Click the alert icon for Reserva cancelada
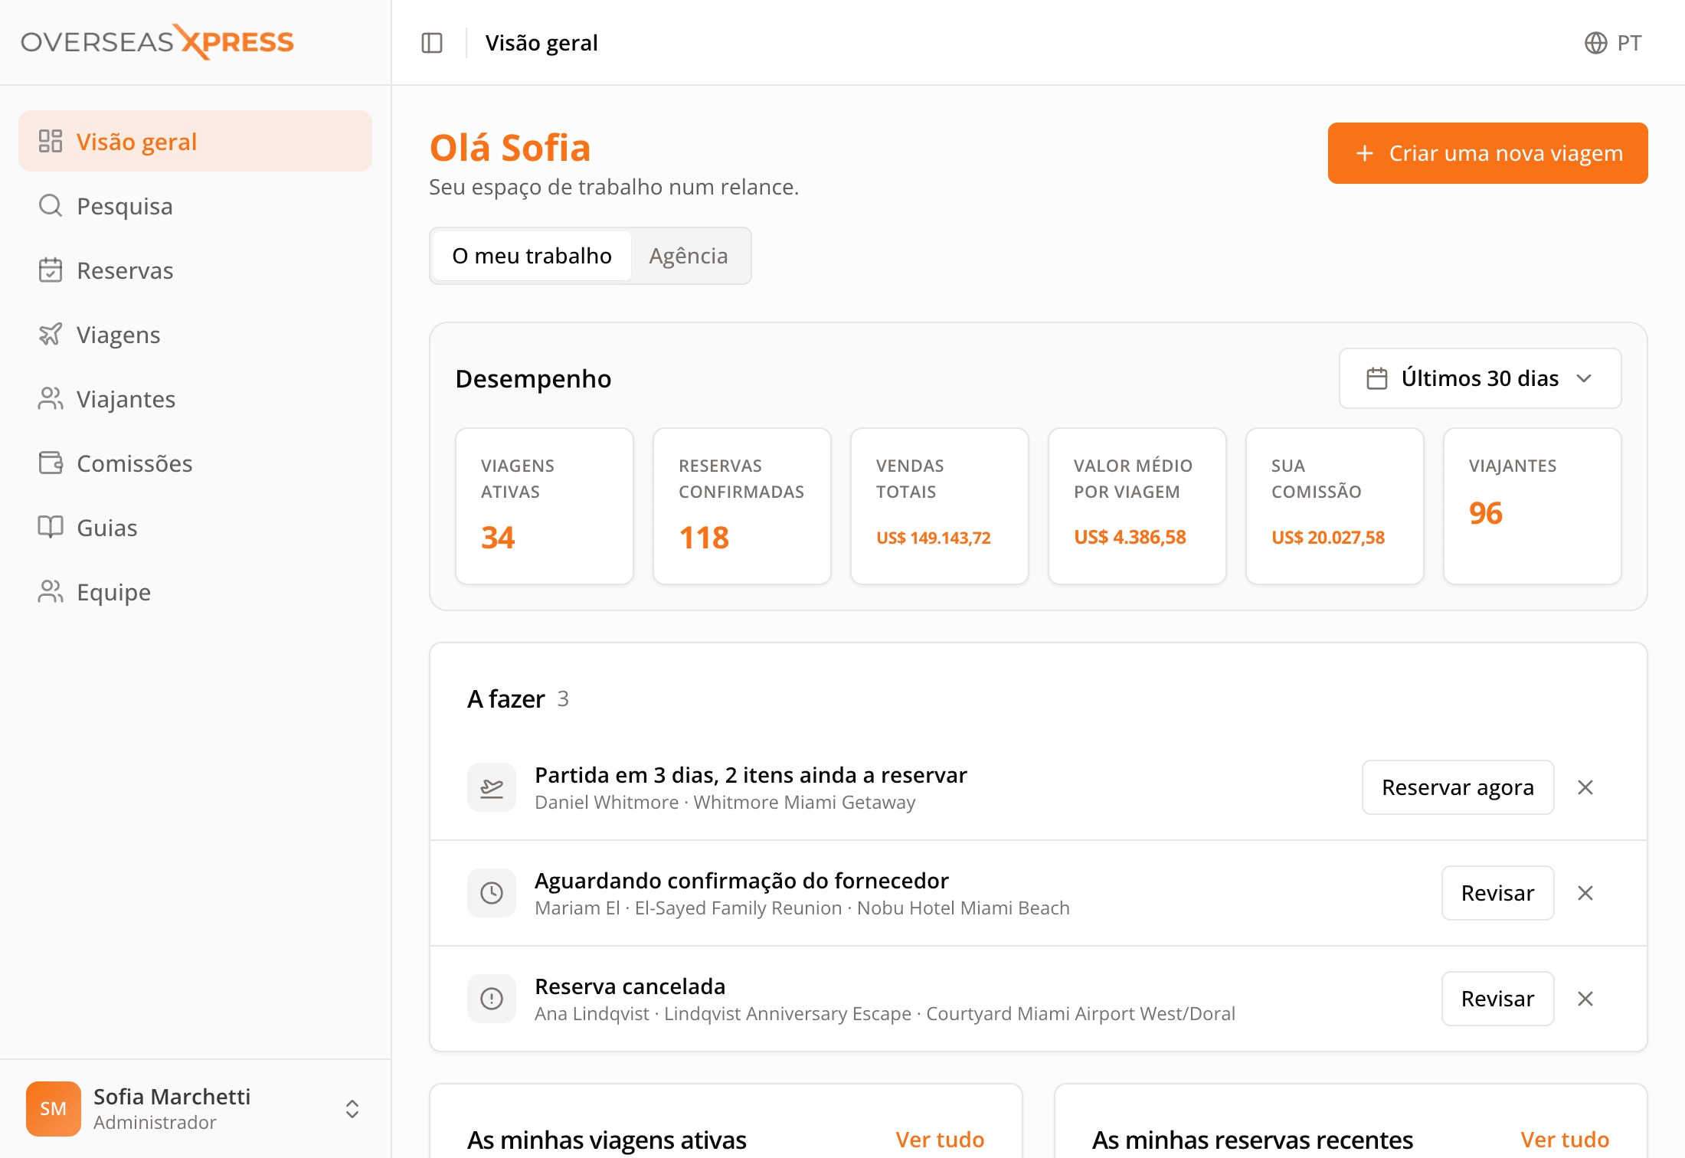 pos(492,999)
